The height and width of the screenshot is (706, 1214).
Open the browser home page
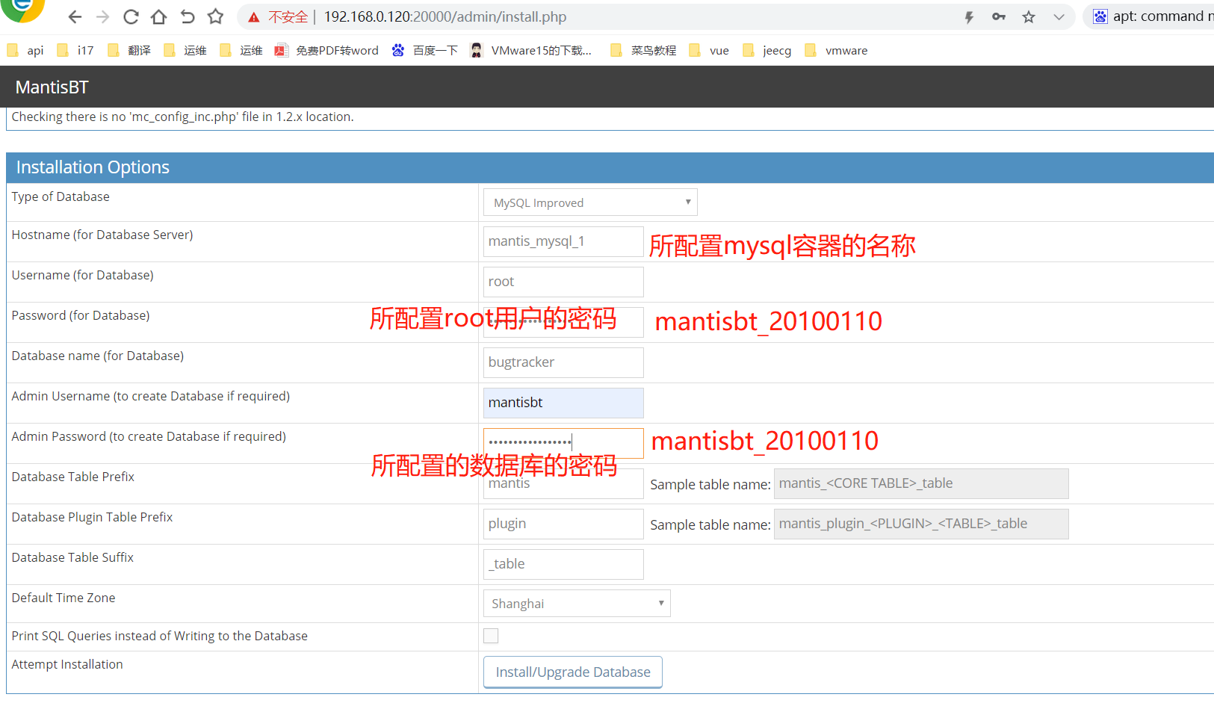158,16
